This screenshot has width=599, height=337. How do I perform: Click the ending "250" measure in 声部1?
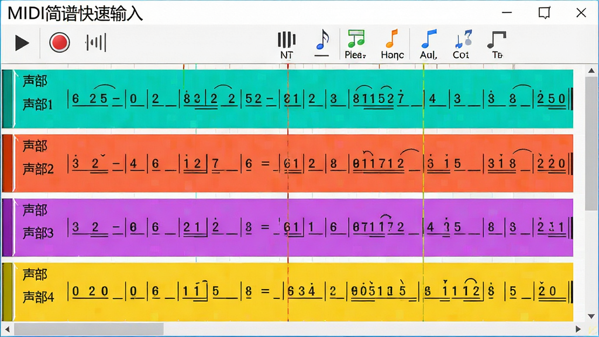pyautogui.click(x=551, y=99)
